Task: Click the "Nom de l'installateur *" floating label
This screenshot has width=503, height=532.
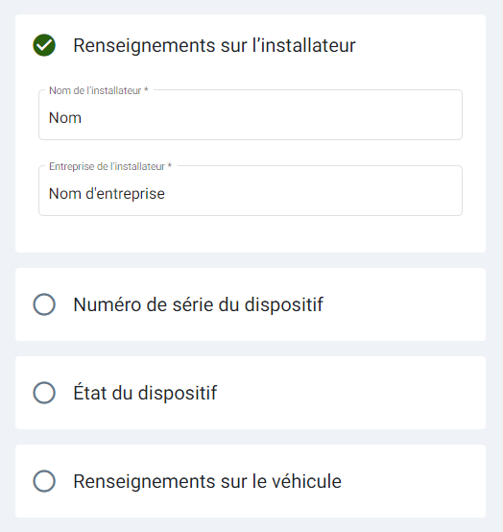Action: tap(99, 90)
